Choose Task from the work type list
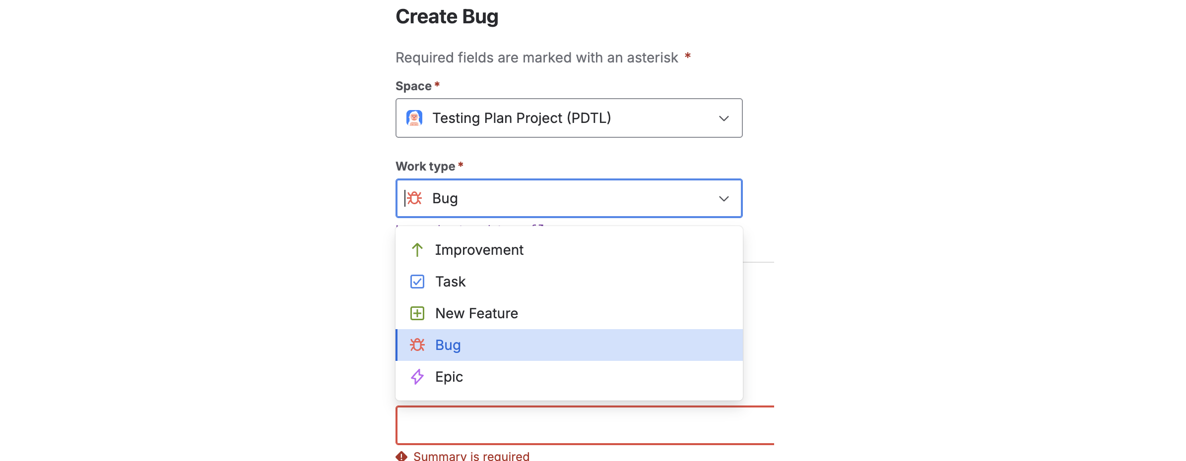 click(450, 282)
